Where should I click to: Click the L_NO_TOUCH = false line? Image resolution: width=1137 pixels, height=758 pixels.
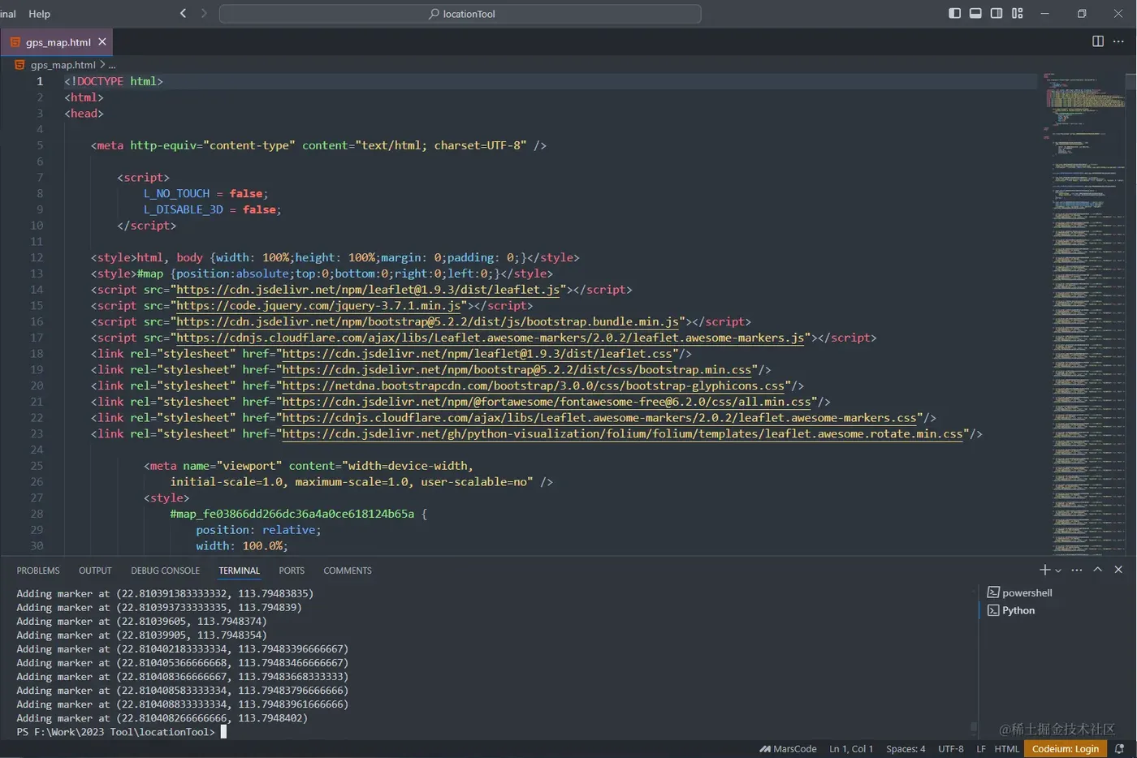point(205,194)
